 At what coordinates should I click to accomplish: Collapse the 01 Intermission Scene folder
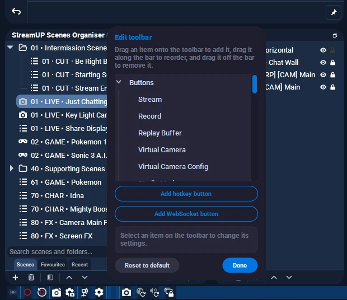(10, 47)
